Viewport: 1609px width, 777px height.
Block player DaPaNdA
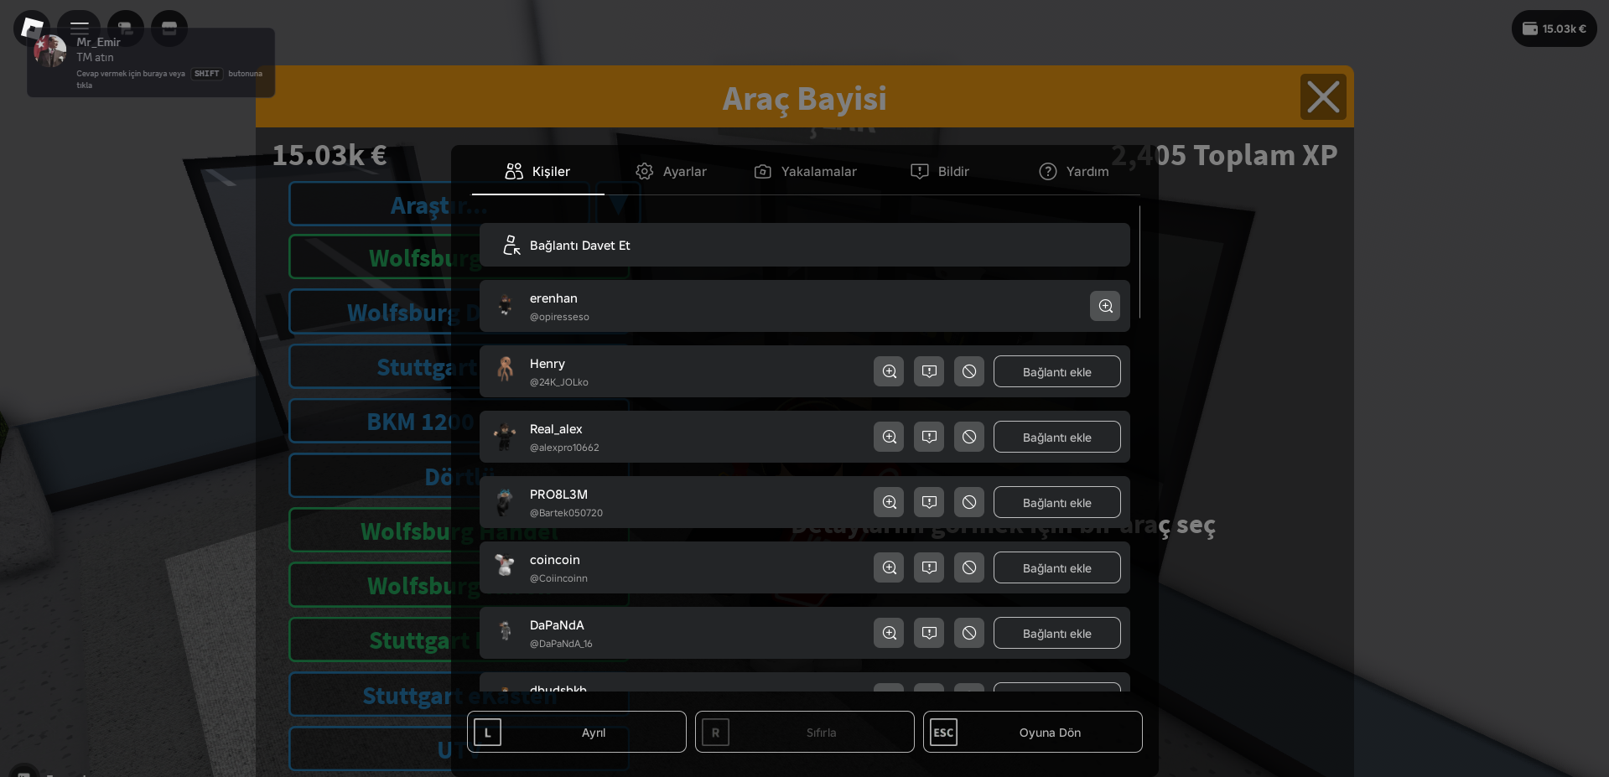coord(969,633)
